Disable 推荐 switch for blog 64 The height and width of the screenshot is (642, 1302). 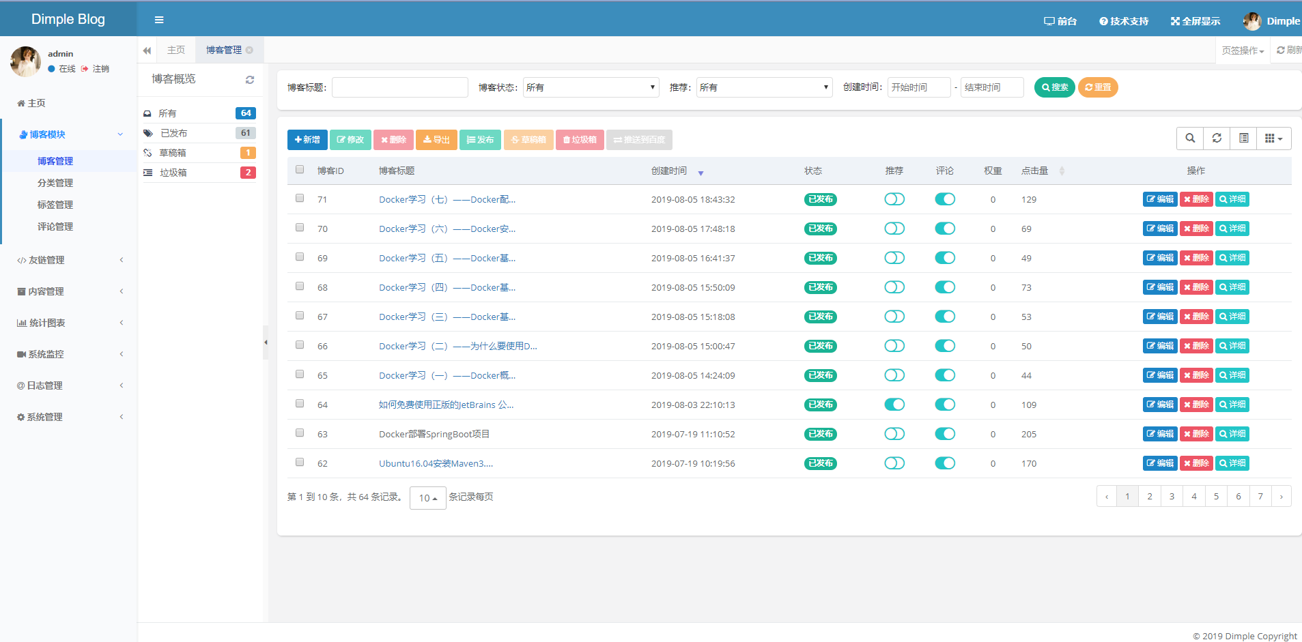click(894, 405)
